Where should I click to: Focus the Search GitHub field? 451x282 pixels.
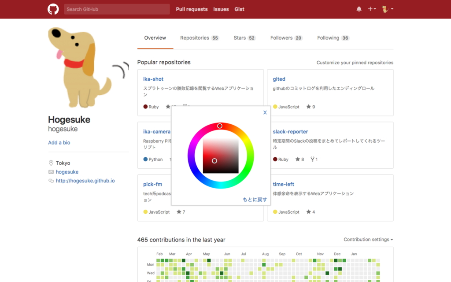(117, 9)
